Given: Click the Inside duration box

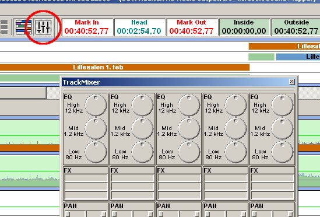Looking at the screenshot, I should (x=244, y=27).
